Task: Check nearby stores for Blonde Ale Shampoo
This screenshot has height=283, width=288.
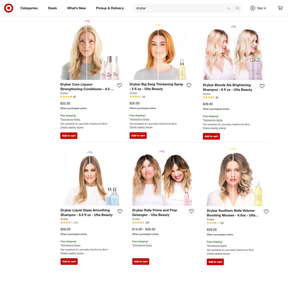Action: pyautogui.click(x=214, y=128)
